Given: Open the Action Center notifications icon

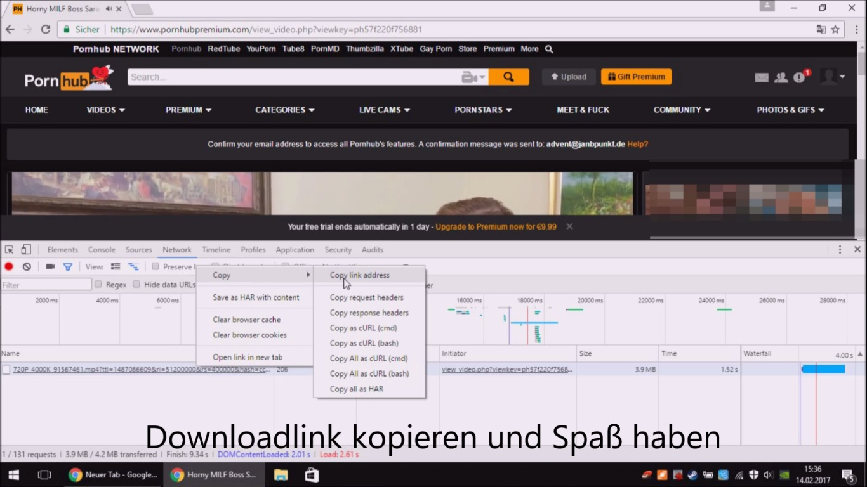Looking at the screenshot, I should (x=848, y=474).
